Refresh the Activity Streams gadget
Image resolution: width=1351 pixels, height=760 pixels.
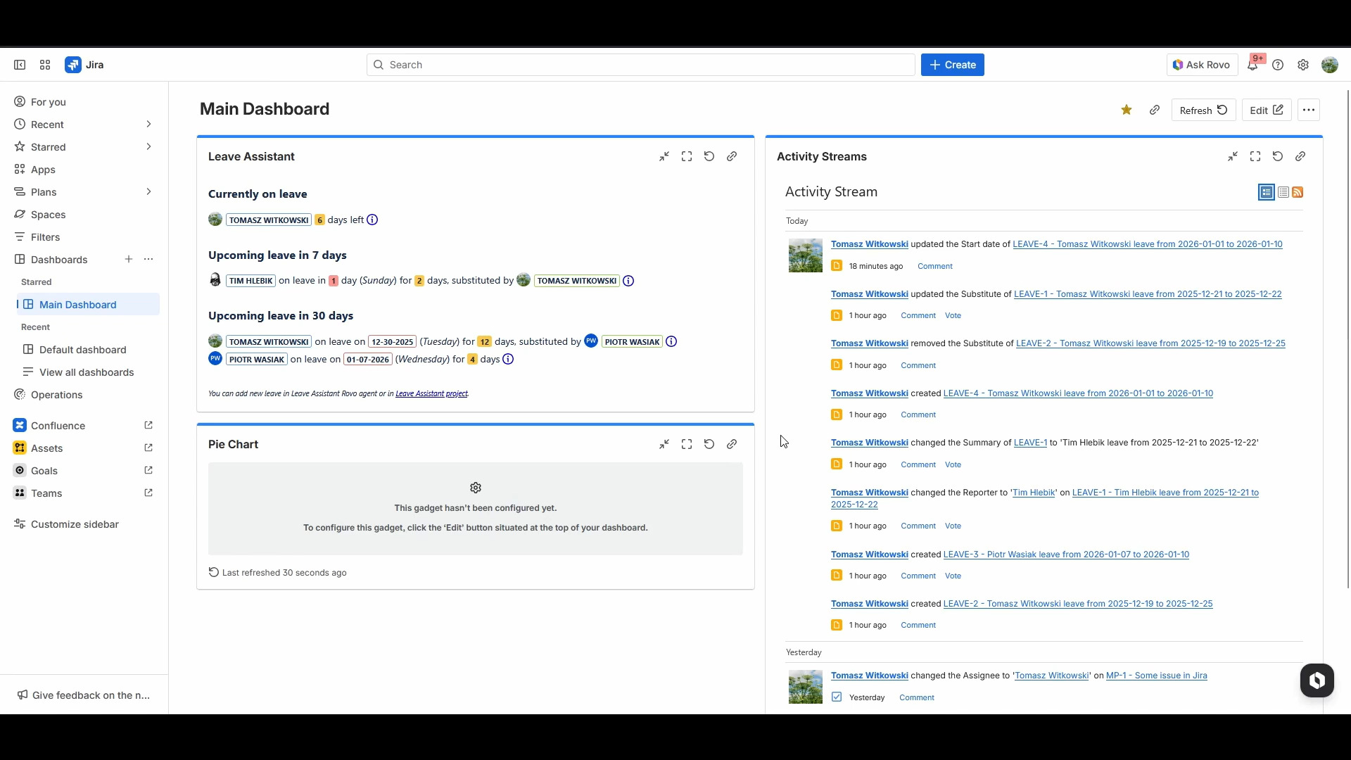1278,156
